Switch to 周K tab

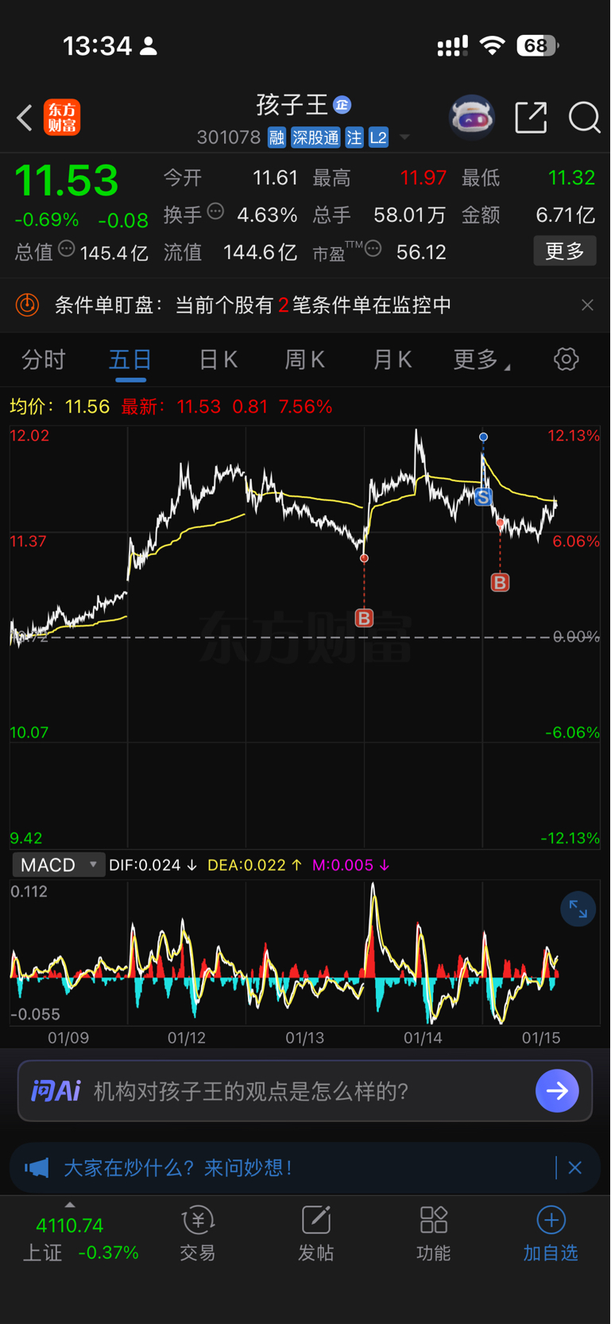click(x=305, y=360)
